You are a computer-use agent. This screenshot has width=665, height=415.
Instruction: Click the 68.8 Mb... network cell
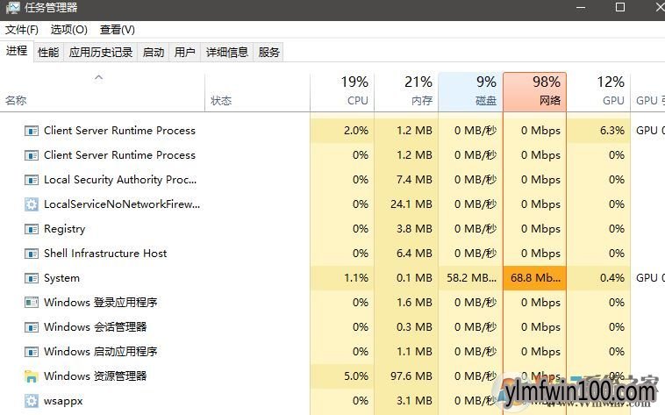(x=535, y=278)
